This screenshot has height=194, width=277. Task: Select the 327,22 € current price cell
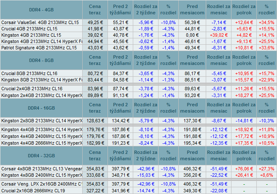[x=94, y=191]
